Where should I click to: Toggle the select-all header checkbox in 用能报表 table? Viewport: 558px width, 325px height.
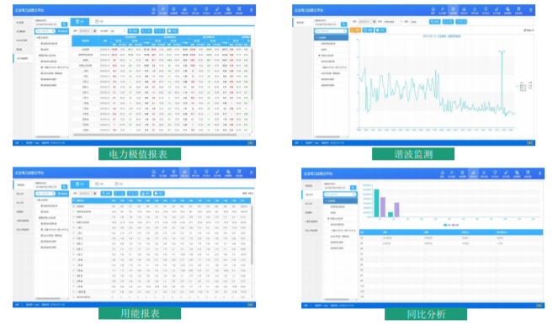point(74,200)
